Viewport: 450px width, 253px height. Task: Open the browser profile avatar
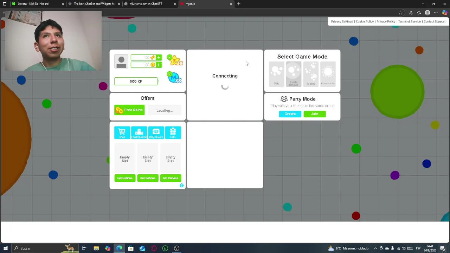point(427,13)
